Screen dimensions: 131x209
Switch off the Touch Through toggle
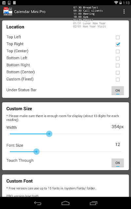point(118,163)
